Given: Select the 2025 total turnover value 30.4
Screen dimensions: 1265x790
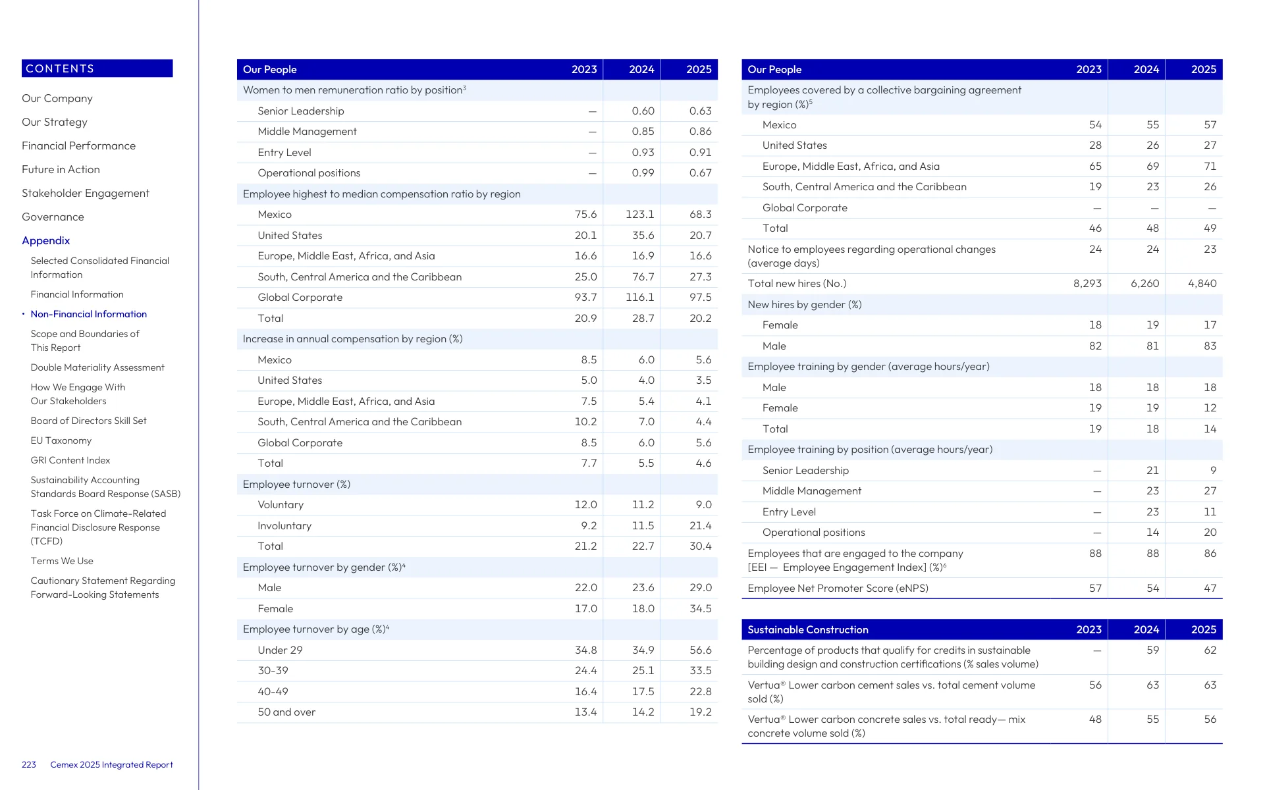Looking at the screenshot, I should tap(701, 546).
